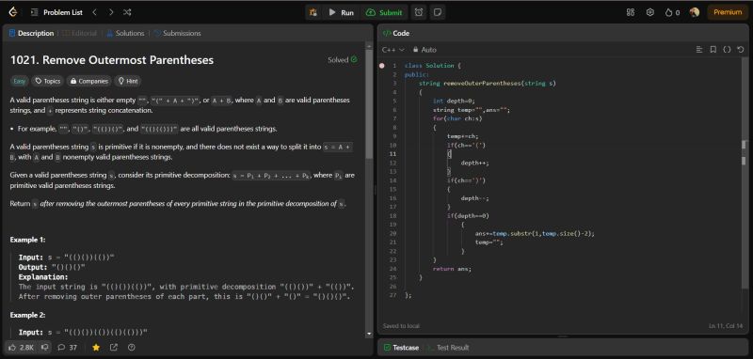This screenshot has width=753, height=359.
Task: Click the 'Example 1:' heading
Action: click(x=28, y=240)
